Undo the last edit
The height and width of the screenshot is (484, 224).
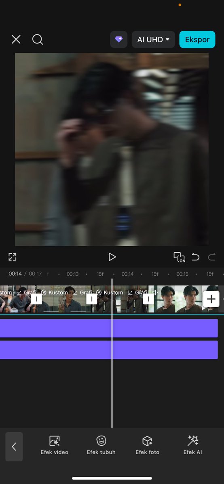coord(196,257)
